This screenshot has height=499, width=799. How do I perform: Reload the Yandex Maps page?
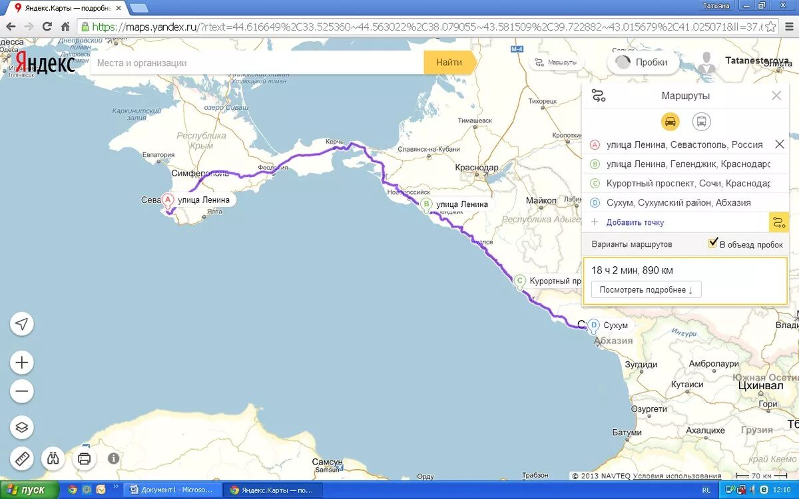point(47,27)
